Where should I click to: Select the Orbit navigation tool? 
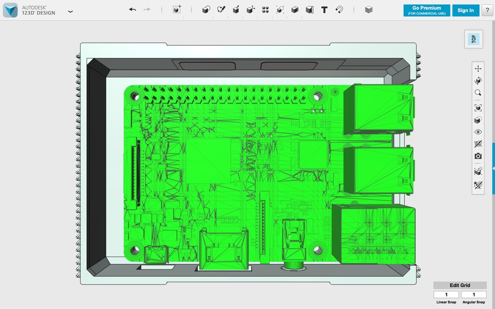[478, 81]
